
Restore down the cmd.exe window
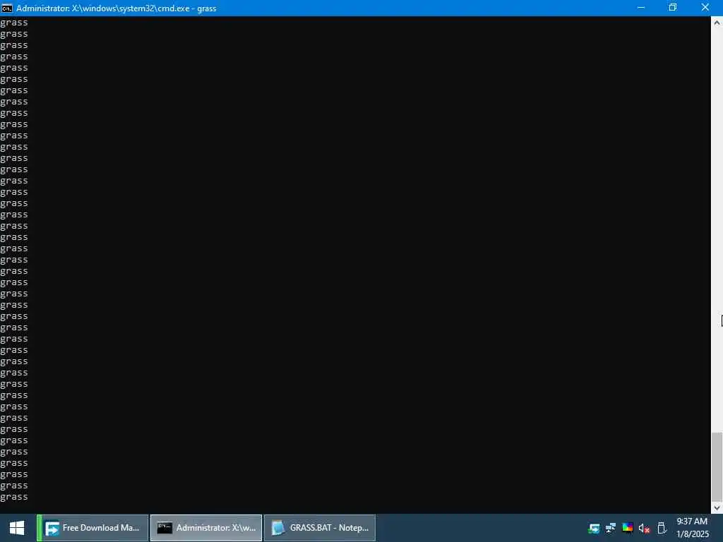click(x=673, y=8)
